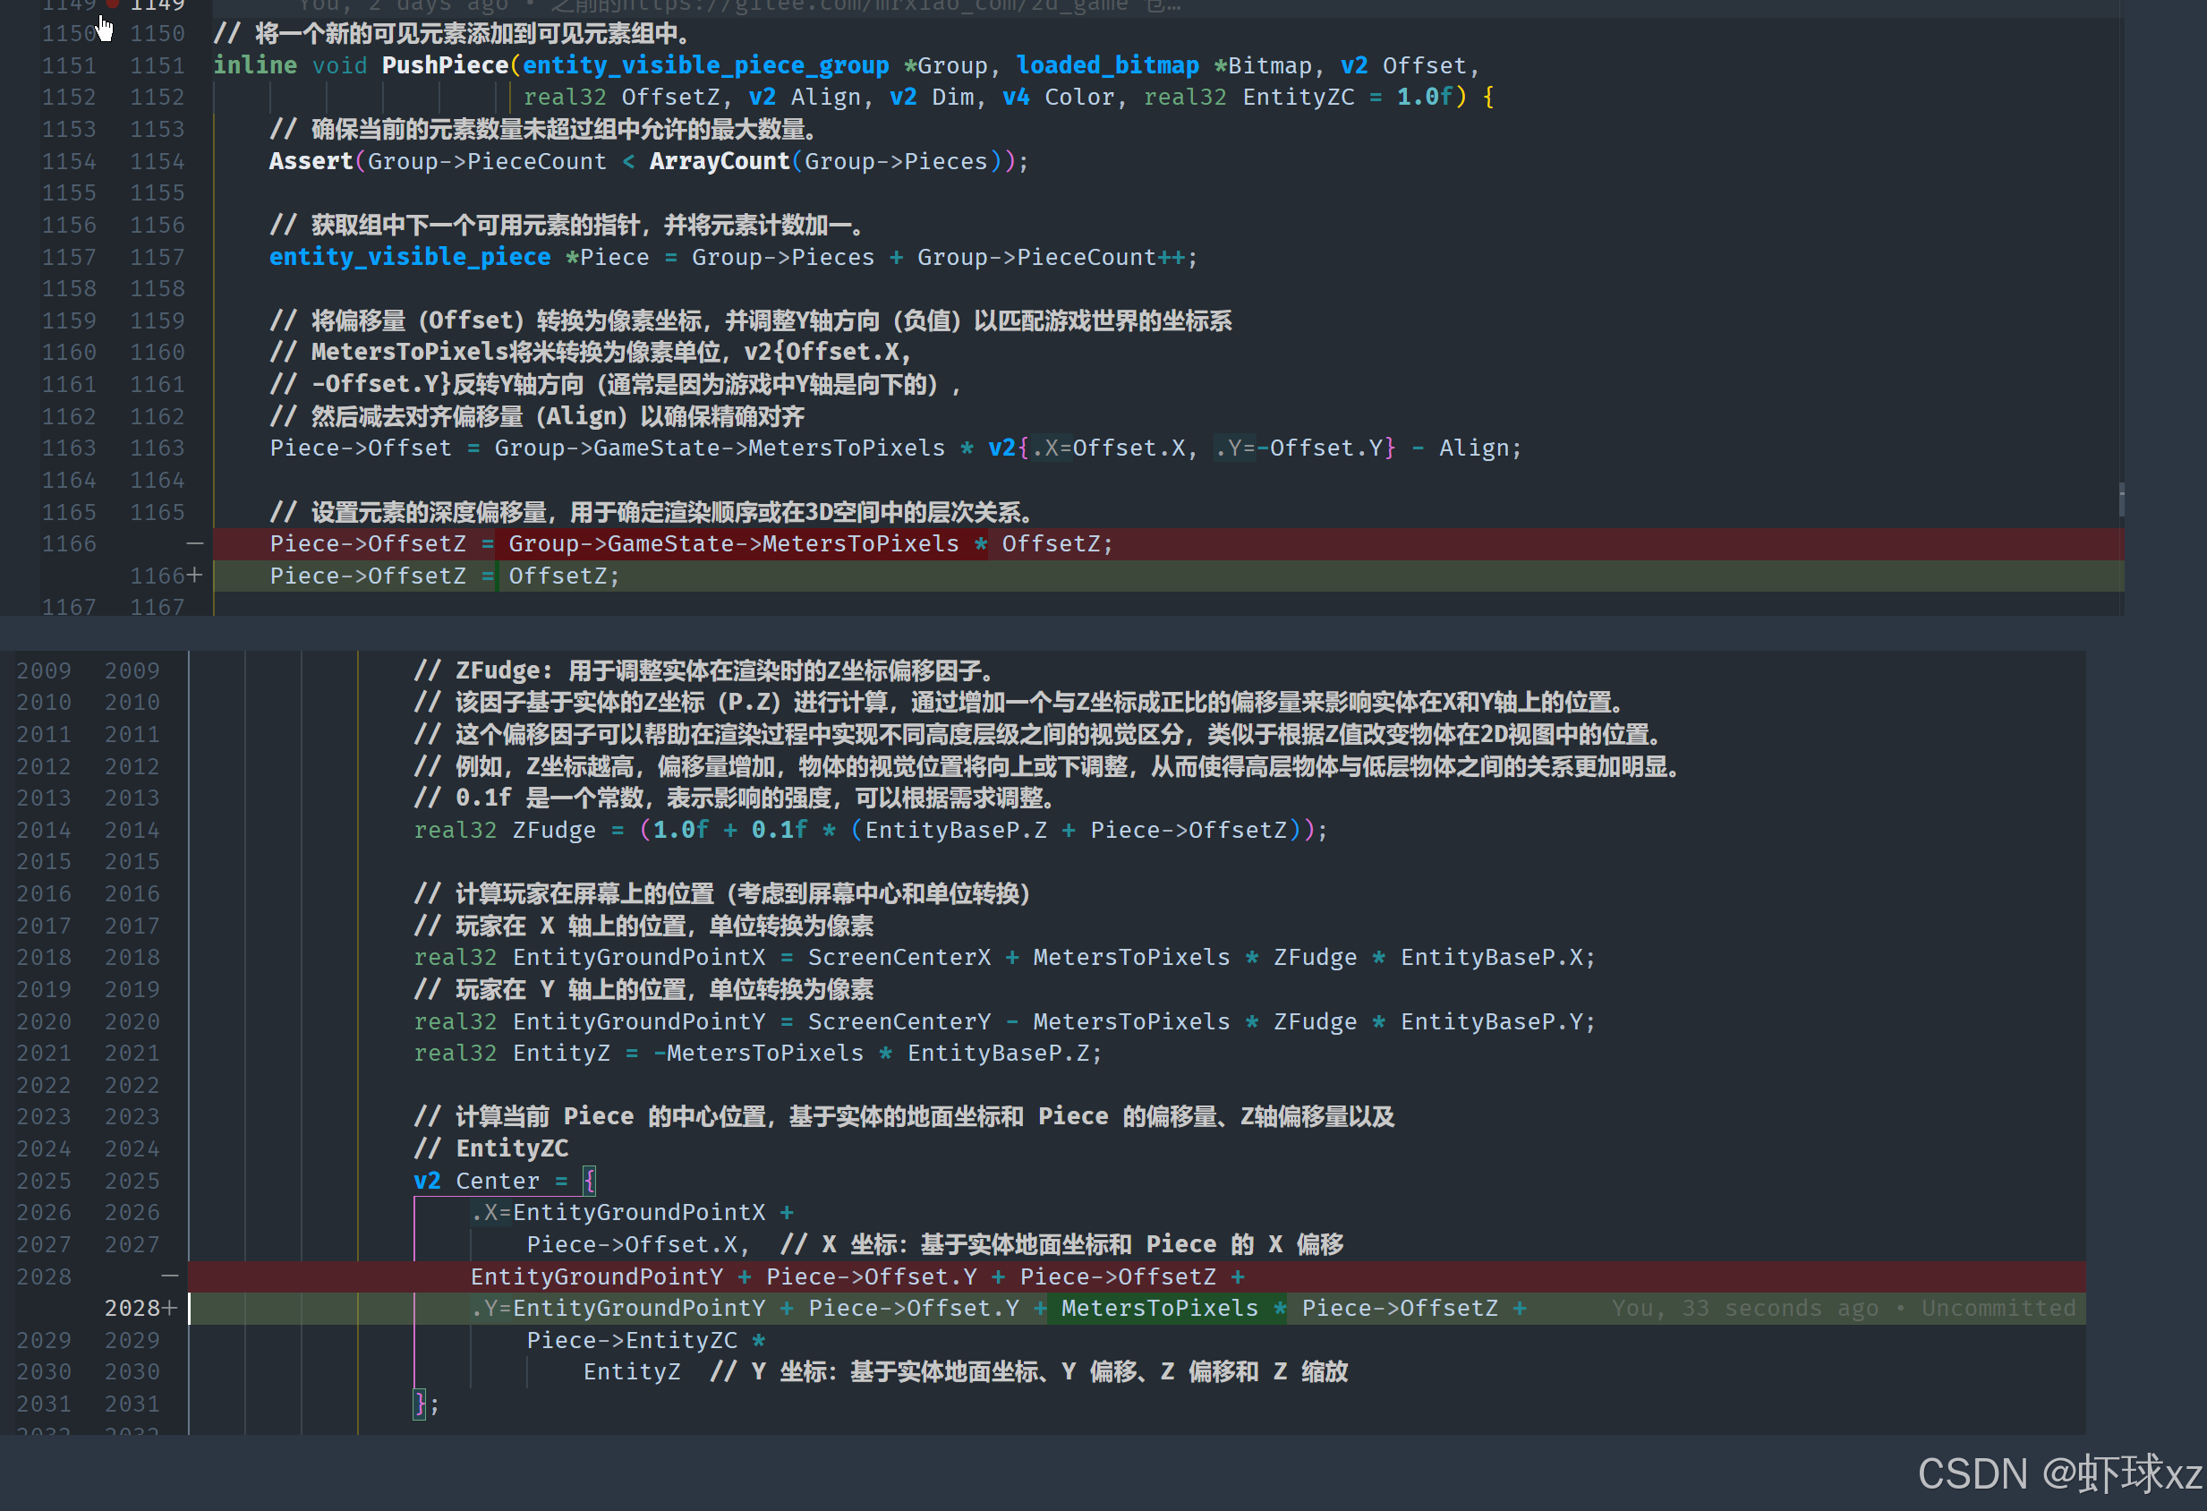Select the PushPiece function name
The image size is (2207, 1511).
[x=445, y=65]
